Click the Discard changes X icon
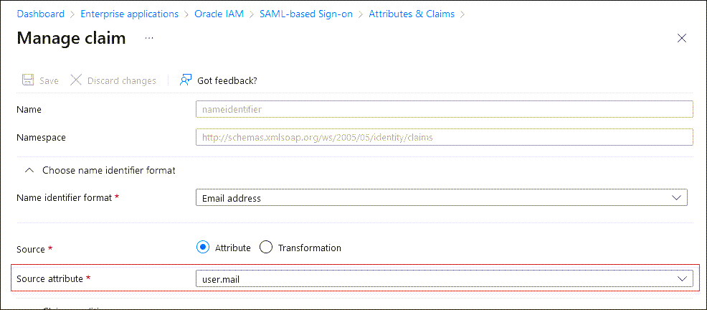Image resolution: width=707 pixels, height=310 pixels. 76,80
